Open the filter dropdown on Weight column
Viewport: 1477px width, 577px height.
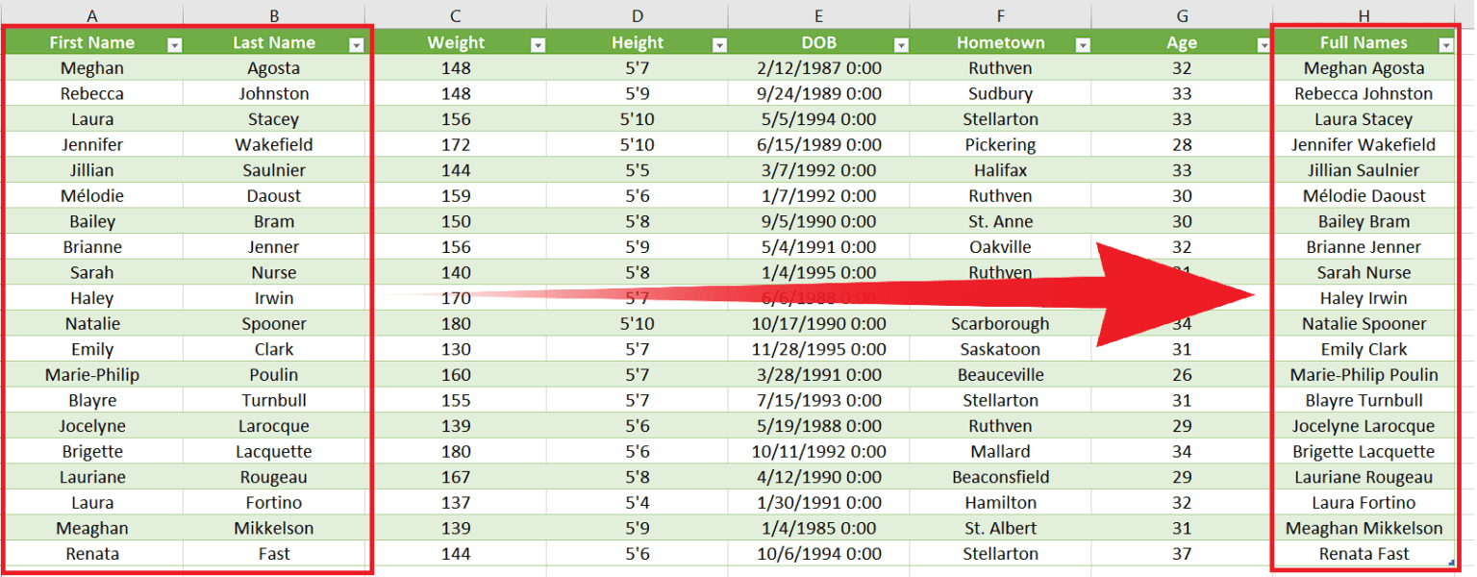click(x=538, y=43)
